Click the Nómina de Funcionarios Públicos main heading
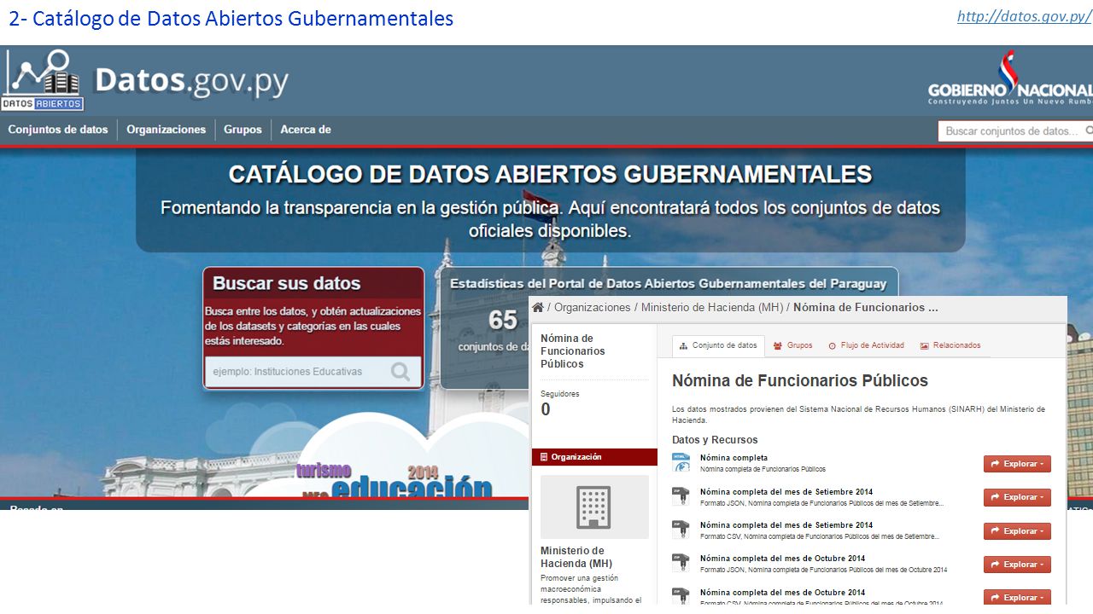This screenshot has width=1093, height=614. (800, 380)
